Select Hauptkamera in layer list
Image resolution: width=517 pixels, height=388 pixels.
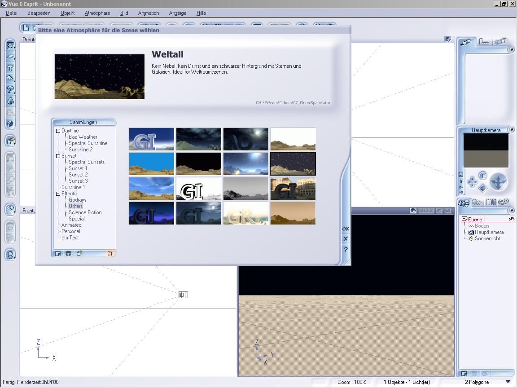489,232
